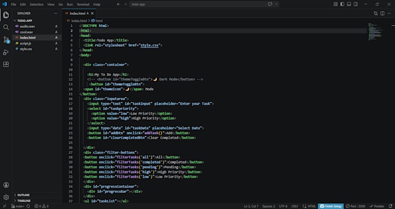This screenshot has height=209, width=395.
Task: Change line ending via CRLF
Action: pyautogui.click(x=295, y=206)
